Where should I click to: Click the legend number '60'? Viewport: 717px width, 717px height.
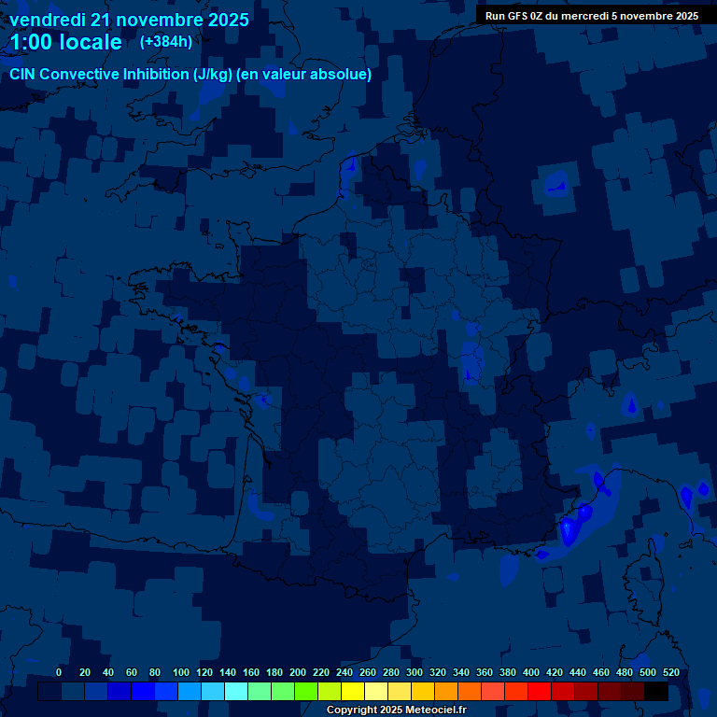(x=132, y=672)
